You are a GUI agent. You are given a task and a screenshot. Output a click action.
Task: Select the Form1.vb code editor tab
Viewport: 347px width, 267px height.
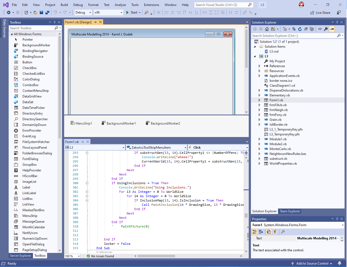(x=72, y=142)
